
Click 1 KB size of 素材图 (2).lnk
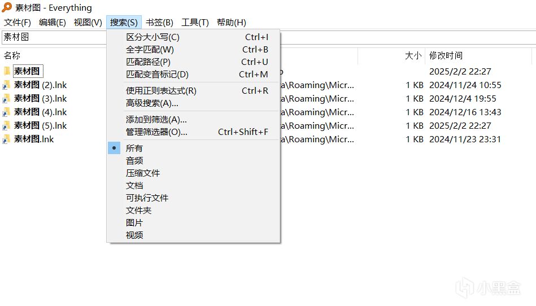point(415,85)
